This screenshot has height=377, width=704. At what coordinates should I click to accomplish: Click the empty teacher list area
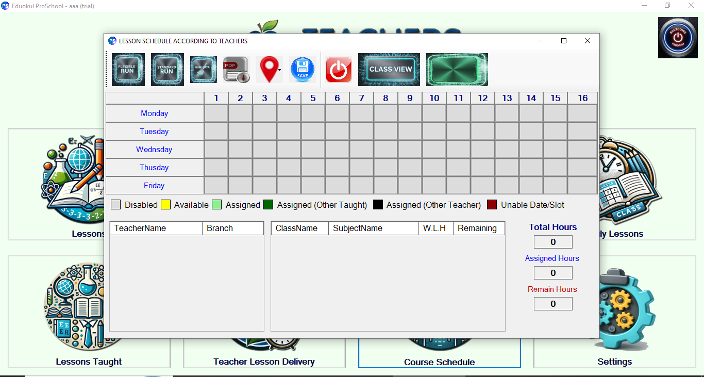(x=187, y=283)
